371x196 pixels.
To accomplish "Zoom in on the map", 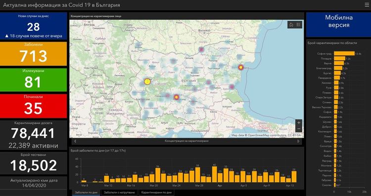I will [299, 123].
